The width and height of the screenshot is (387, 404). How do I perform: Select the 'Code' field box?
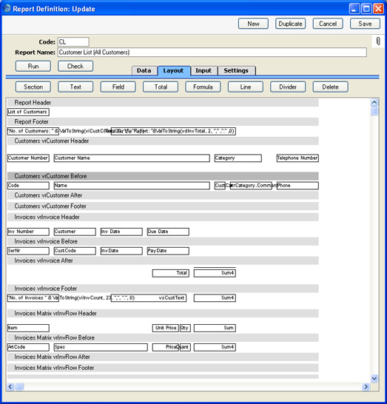coord(28,186)
